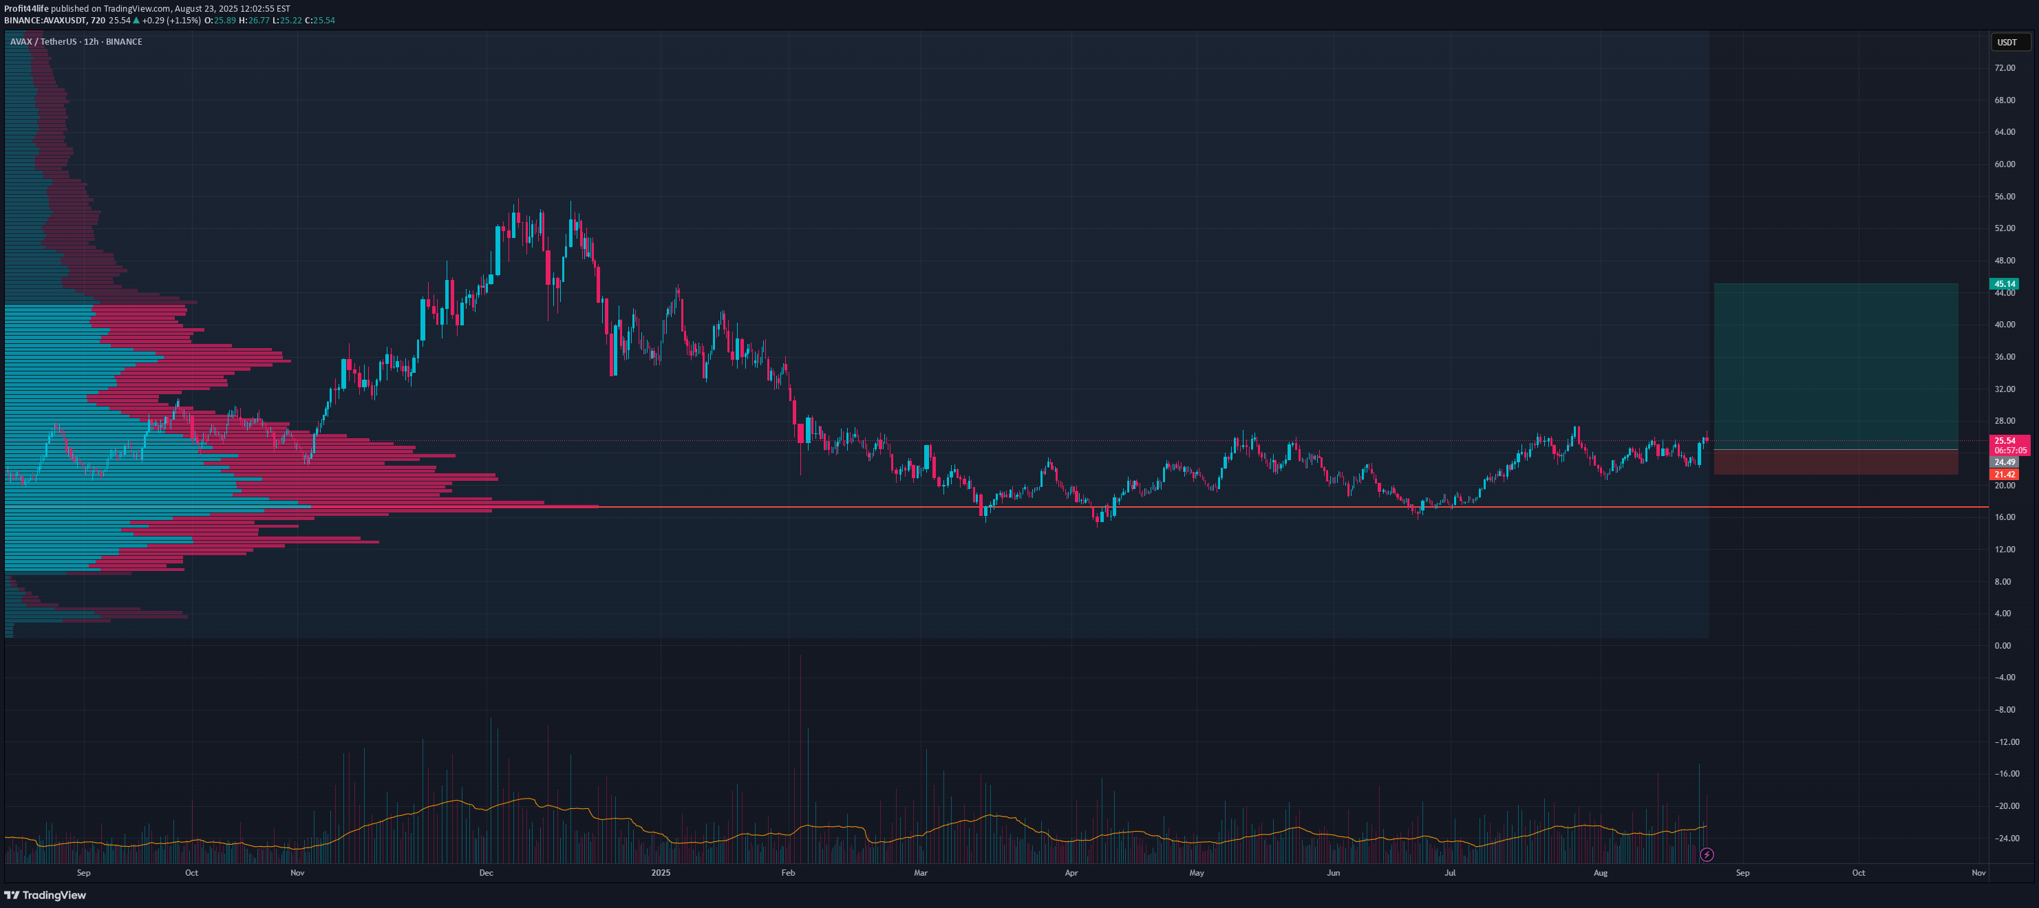Click the Dec label on time axis
The image size is (2039, 908).
[x=486, y=873]
